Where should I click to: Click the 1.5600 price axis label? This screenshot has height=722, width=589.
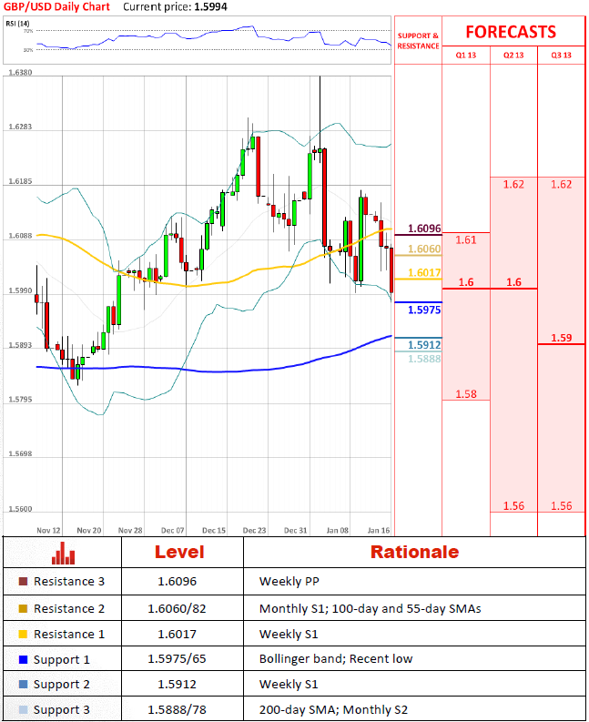(20, 509)
